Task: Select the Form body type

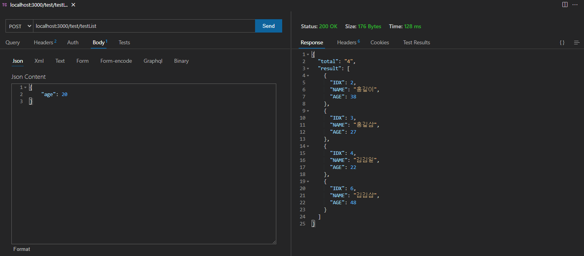Action: (x=83, y=61)
